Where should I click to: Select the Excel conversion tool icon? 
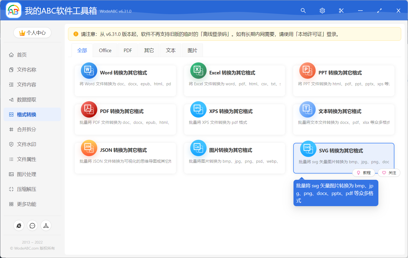pos(198,70)
